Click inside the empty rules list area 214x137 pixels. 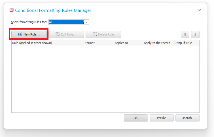[x=105, y=79]
